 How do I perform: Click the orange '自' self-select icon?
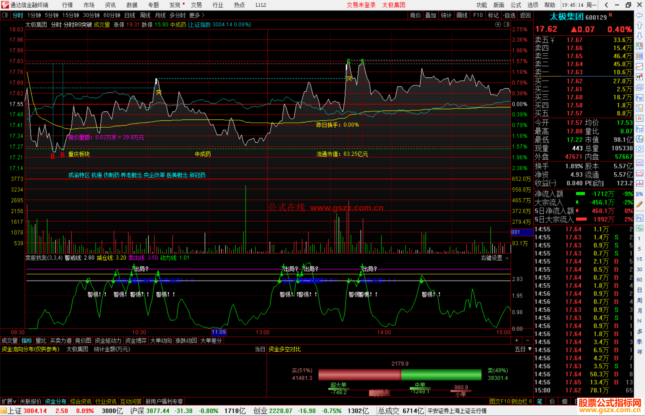(639, 118)
